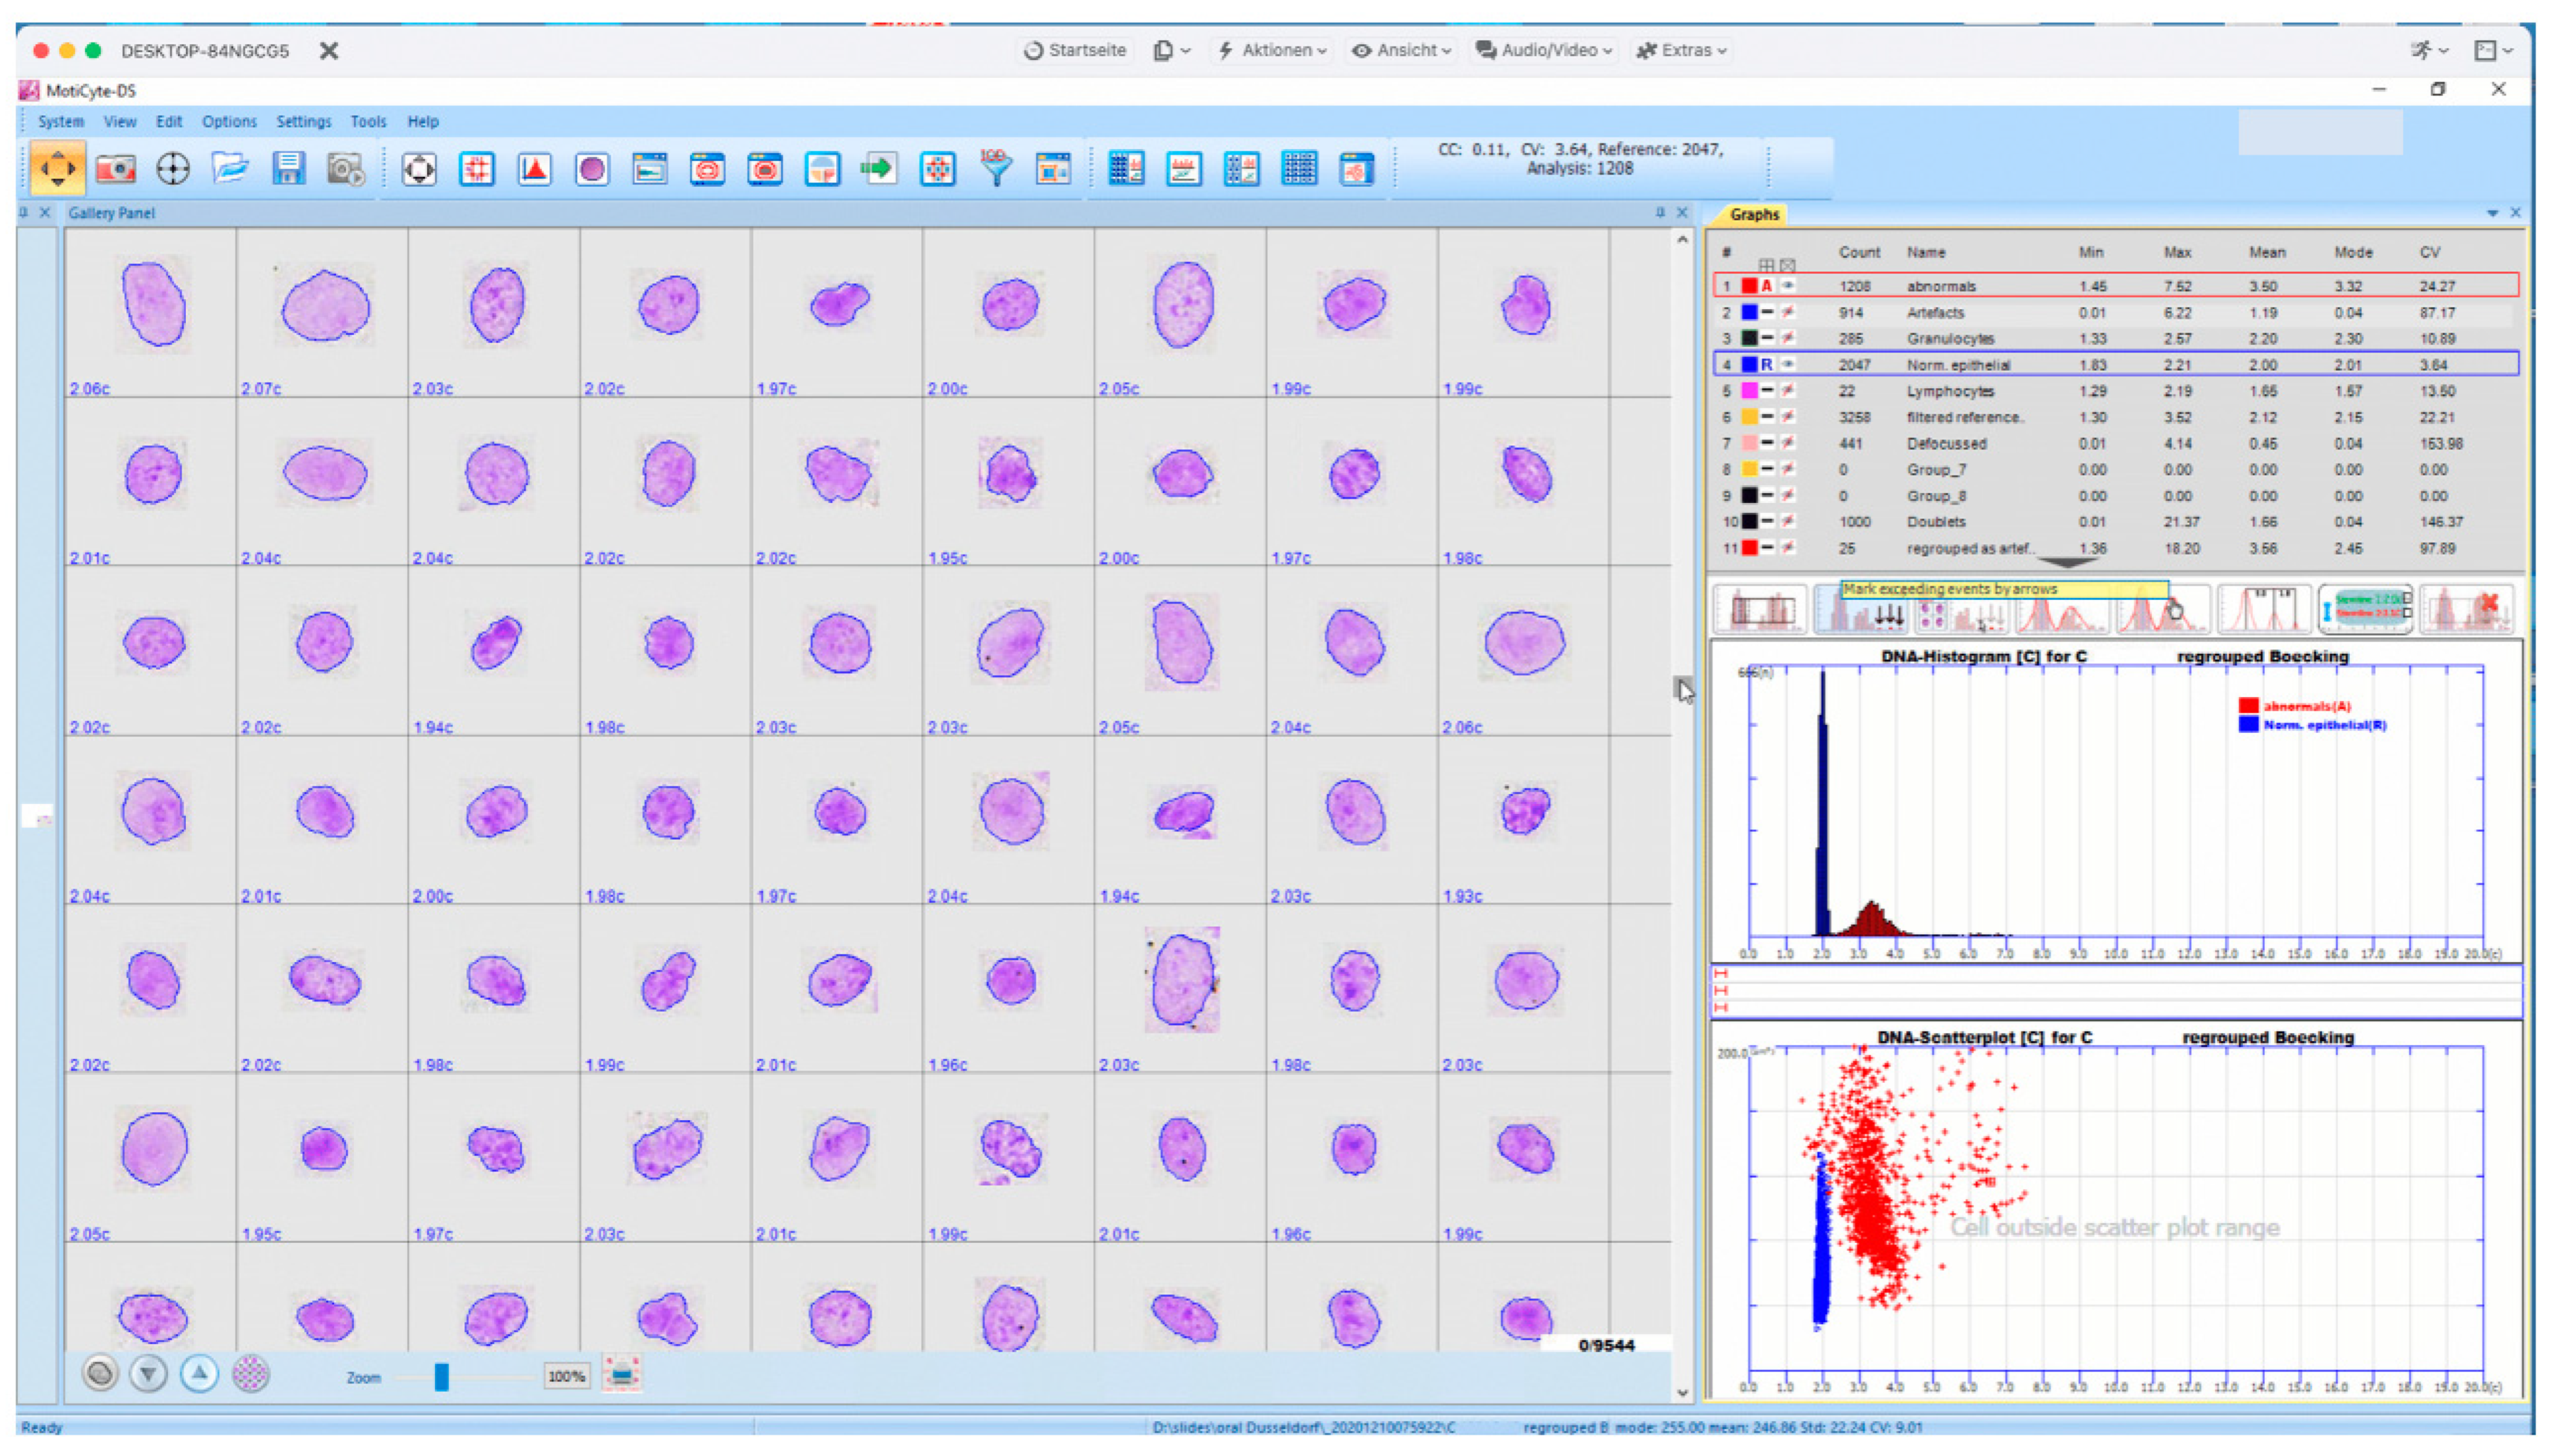Click Startseite button in the top bar

(1076, 50)
